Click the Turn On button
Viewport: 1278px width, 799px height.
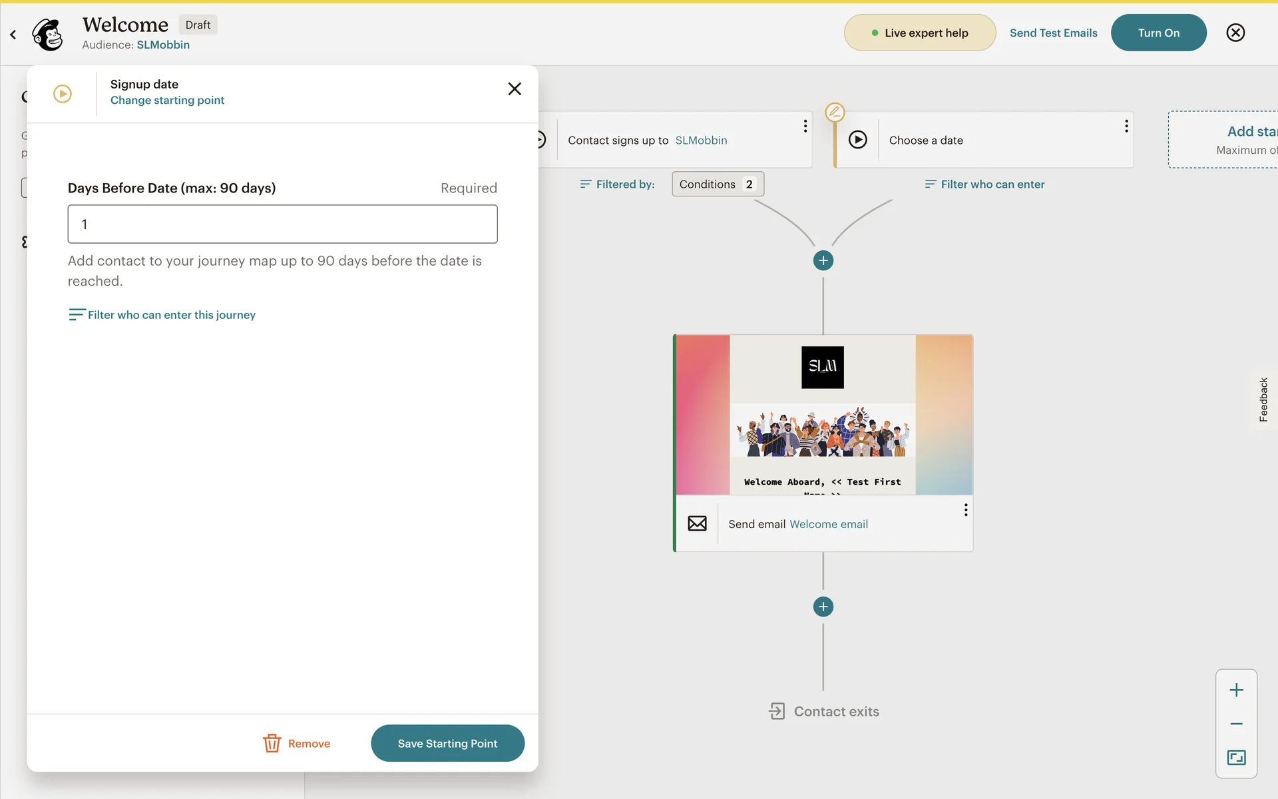pos(1158,33)
